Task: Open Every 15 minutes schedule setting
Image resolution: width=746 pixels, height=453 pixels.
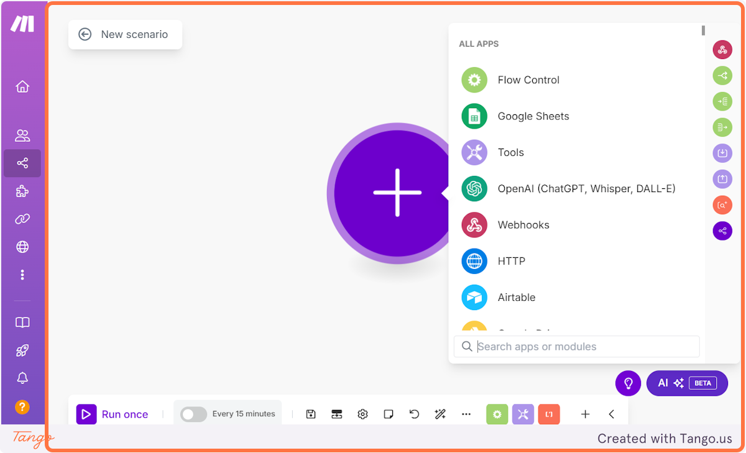Action: (244, 414)
